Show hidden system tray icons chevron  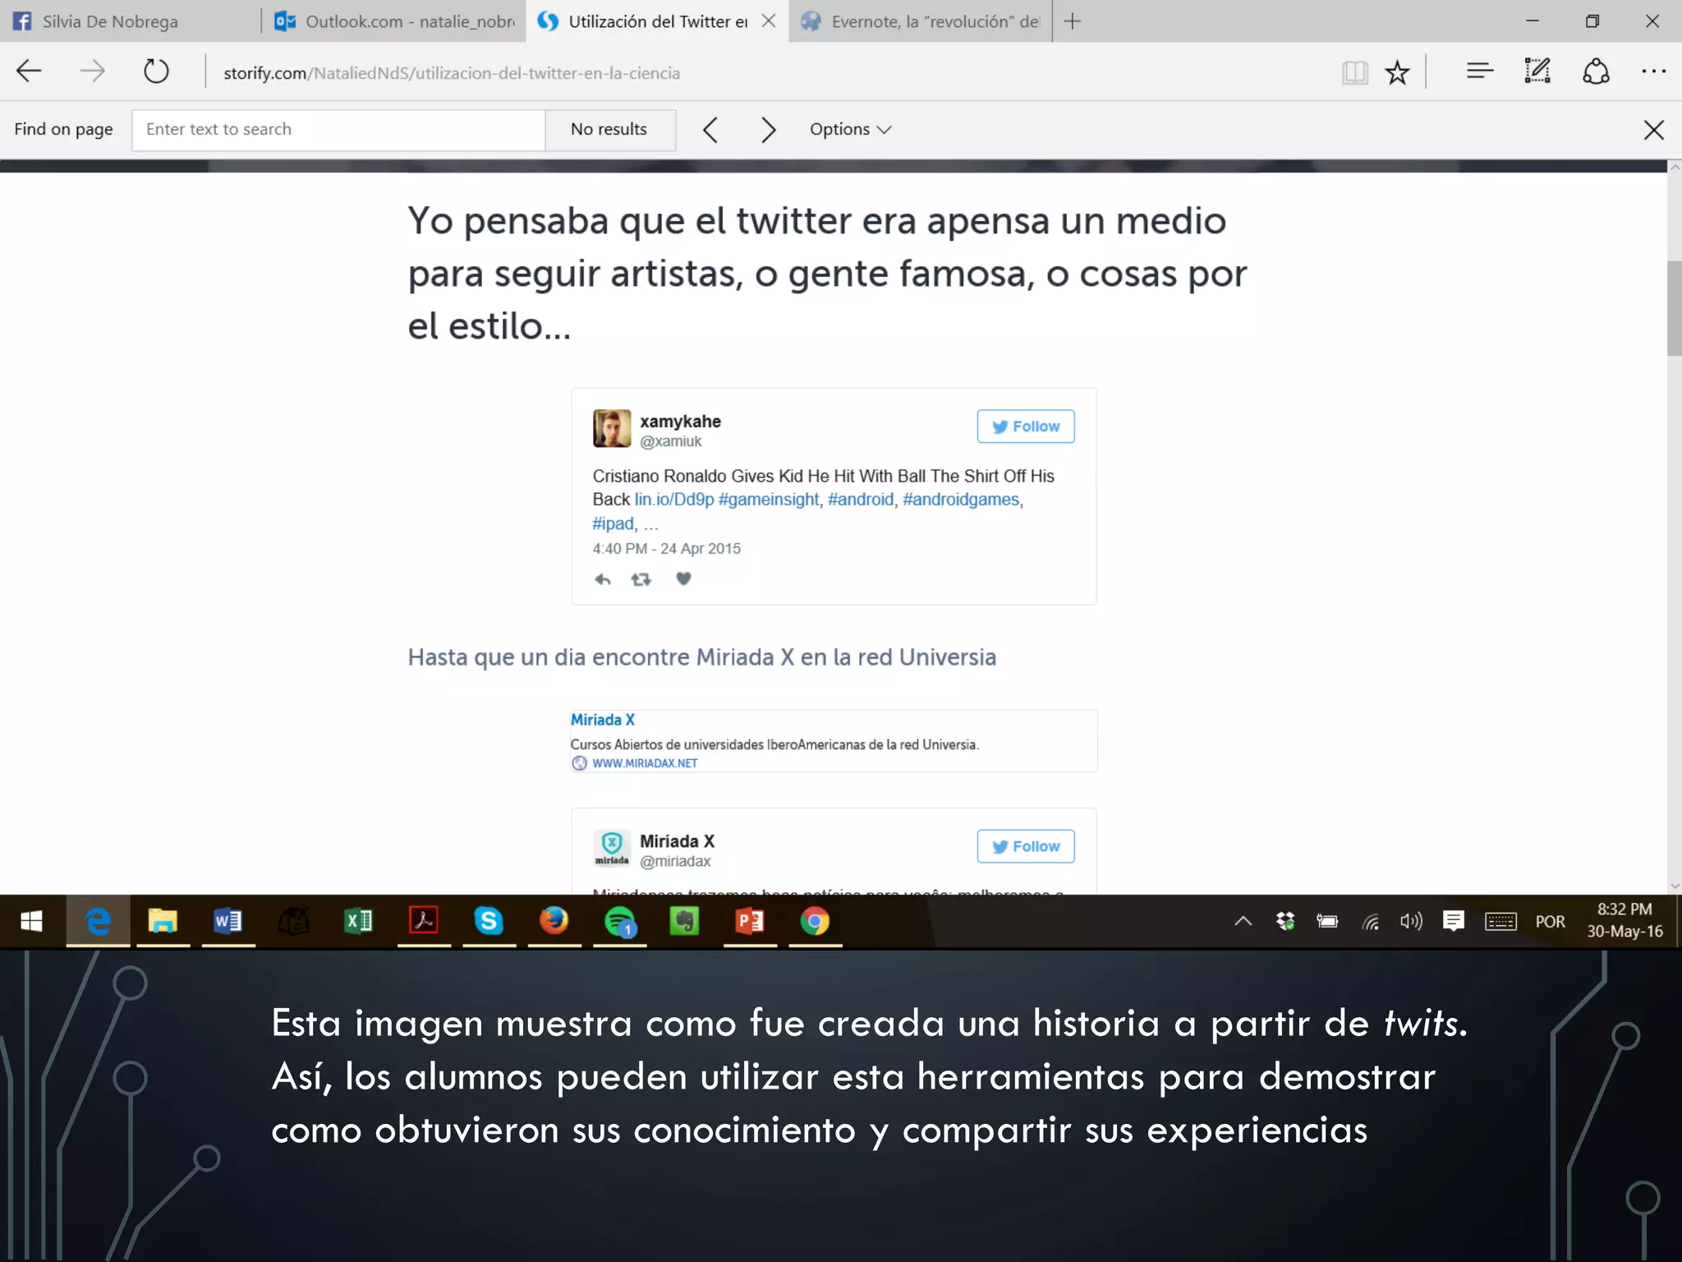pos(1243,921)
